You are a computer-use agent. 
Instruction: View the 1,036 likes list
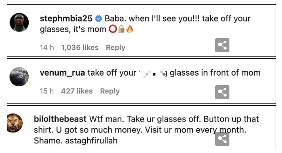coord(80,47)
